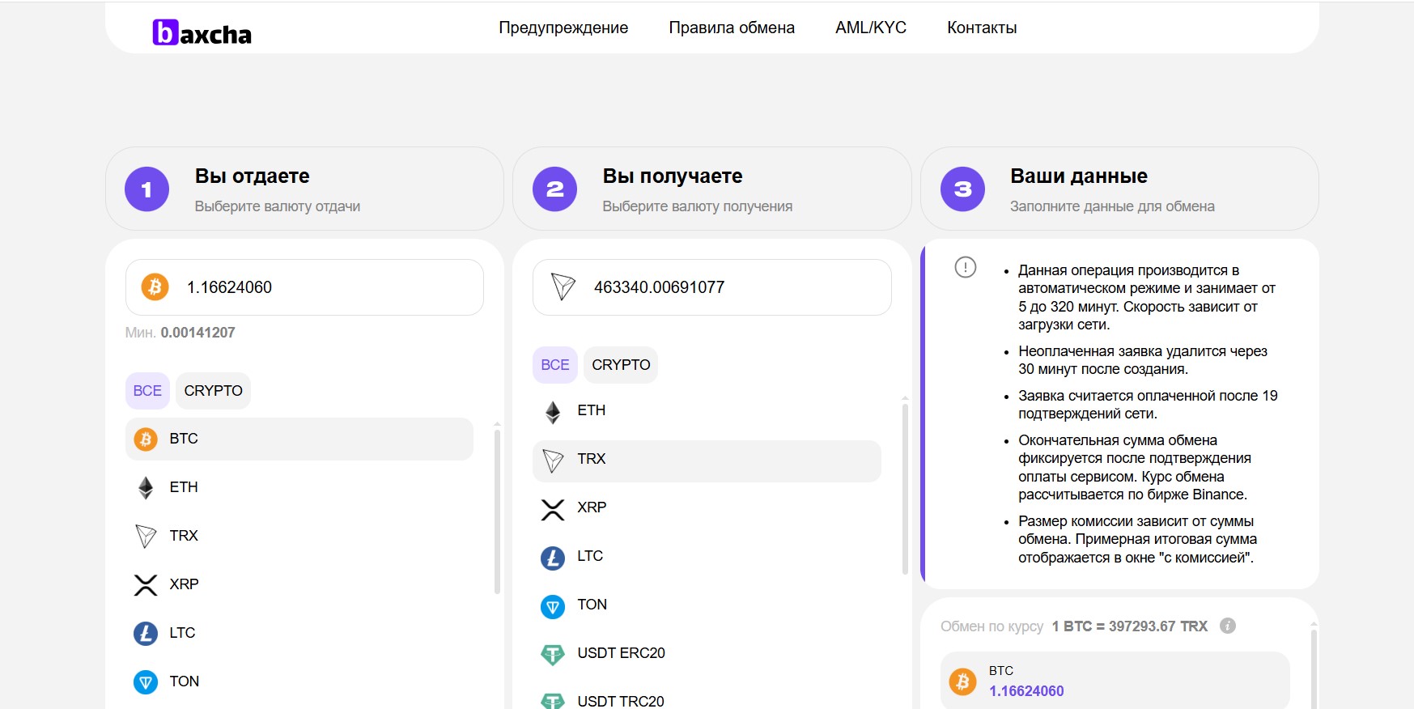Click XRP icon in receive list
This screenshot has width=1414, height=709.
coord(553,509)
